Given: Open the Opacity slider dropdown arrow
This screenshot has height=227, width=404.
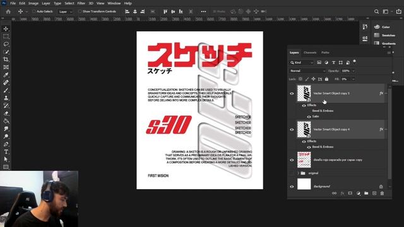Looking at the screenshot, I should click(353, 71).
